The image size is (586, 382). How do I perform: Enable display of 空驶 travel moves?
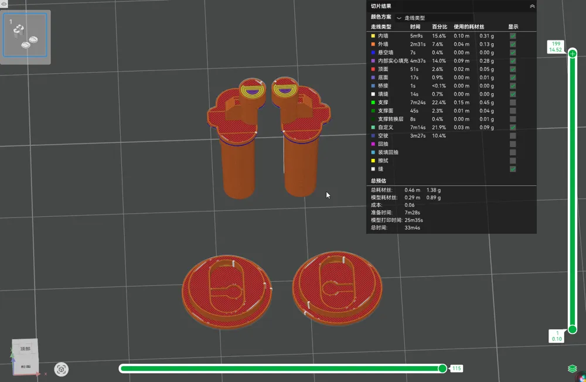click(513, 136)
